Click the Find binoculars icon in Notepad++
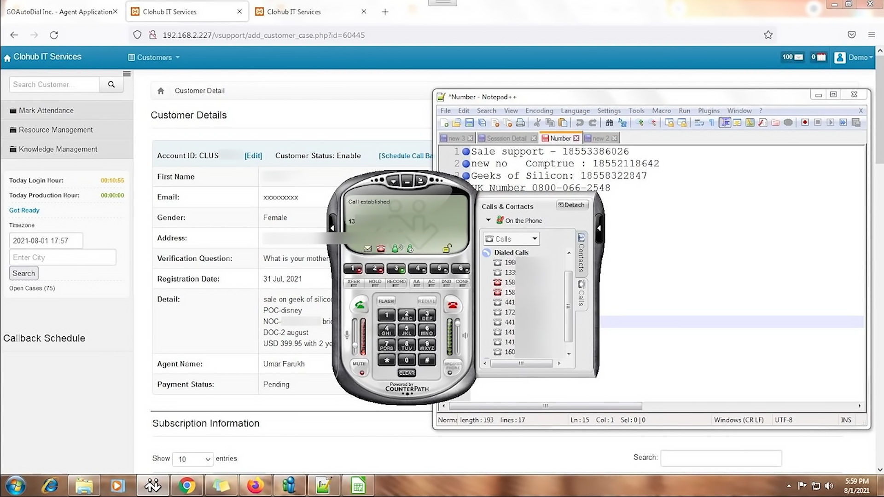Image resolution: width=884 pixels, height=497 pixels. pyautogui.click(x=609, y=122)
